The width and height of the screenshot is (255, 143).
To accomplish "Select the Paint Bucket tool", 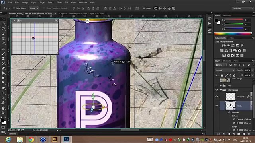I will tap(3, 73).
